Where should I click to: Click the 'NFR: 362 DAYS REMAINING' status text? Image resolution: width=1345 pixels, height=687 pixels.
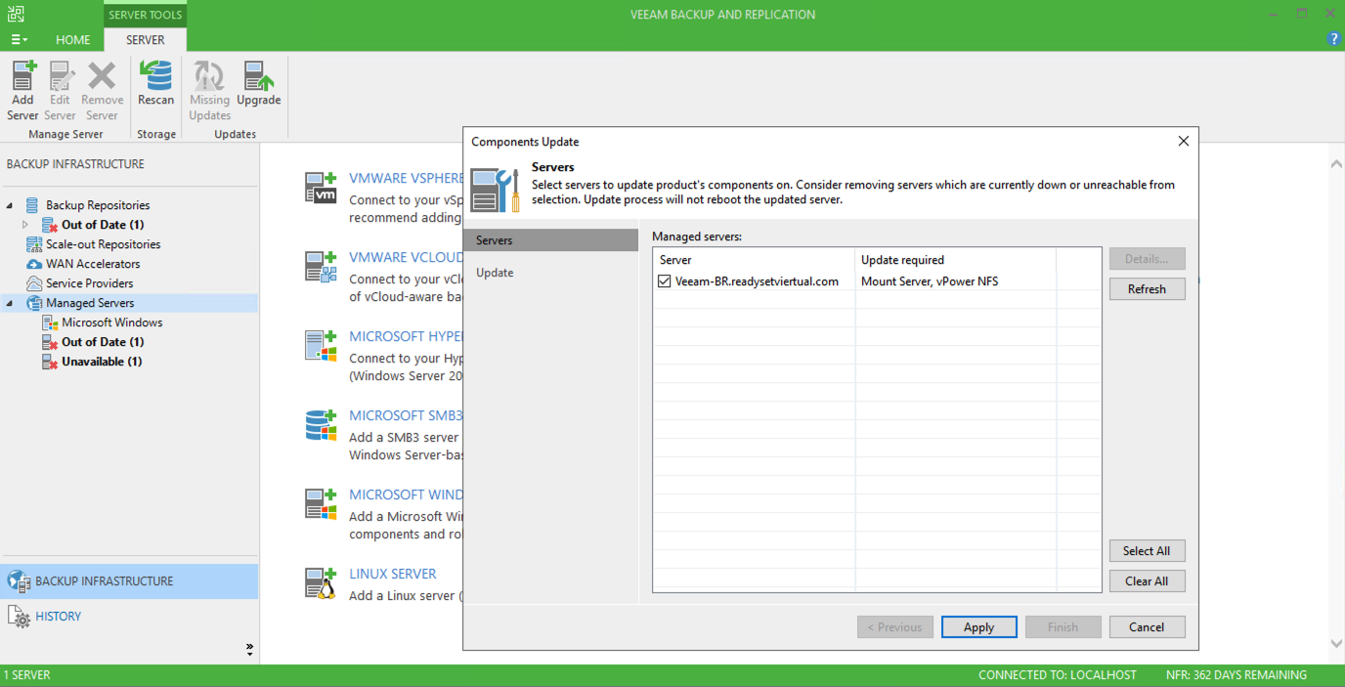pyautogui.click(x=1237, y=675)
